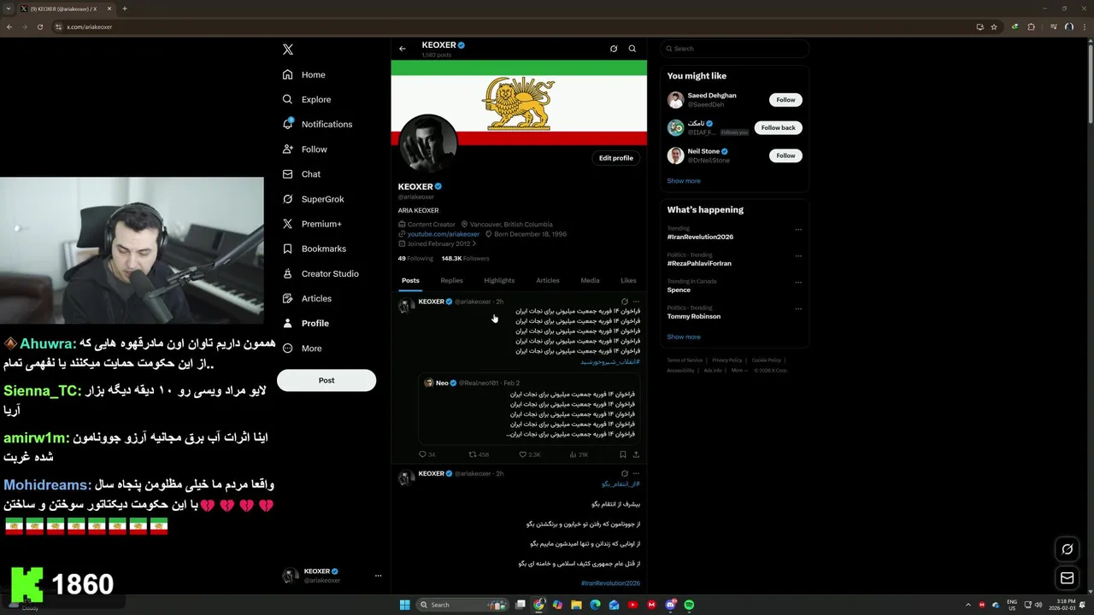This screenshot has width=1094, height=615.
Task: Open floating messages envelope button
Action: (x=1067, y=578)
